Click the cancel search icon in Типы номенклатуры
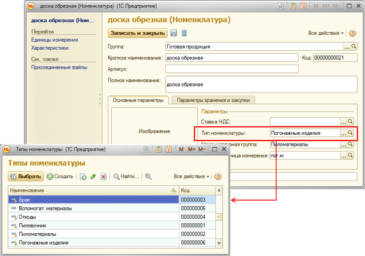 148,177
